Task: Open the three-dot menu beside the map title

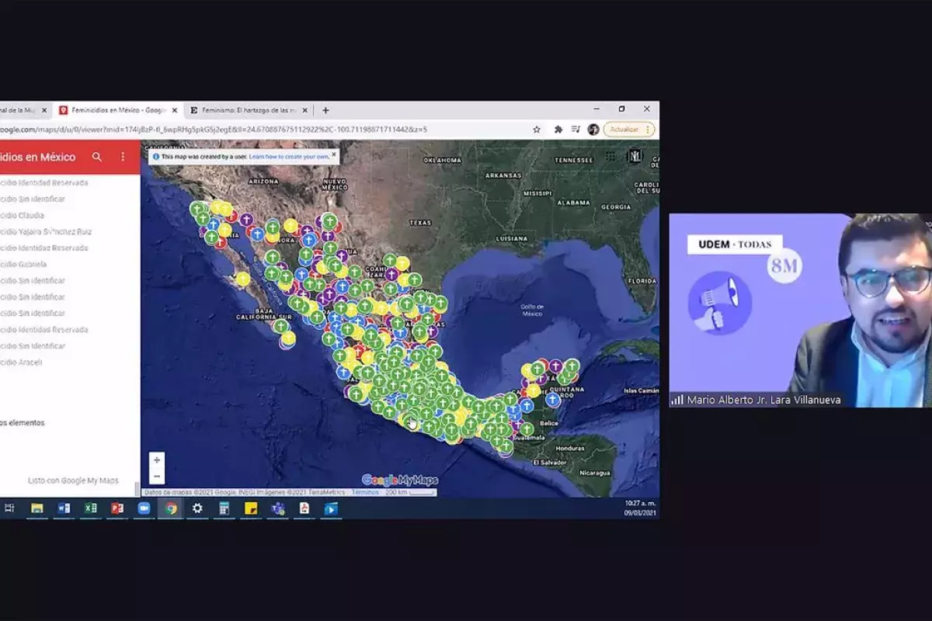Action: tap(123, 157)
